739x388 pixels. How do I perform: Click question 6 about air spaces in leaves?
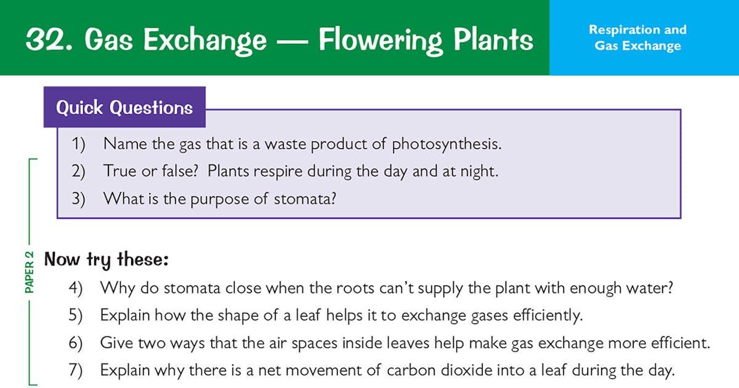405,343
